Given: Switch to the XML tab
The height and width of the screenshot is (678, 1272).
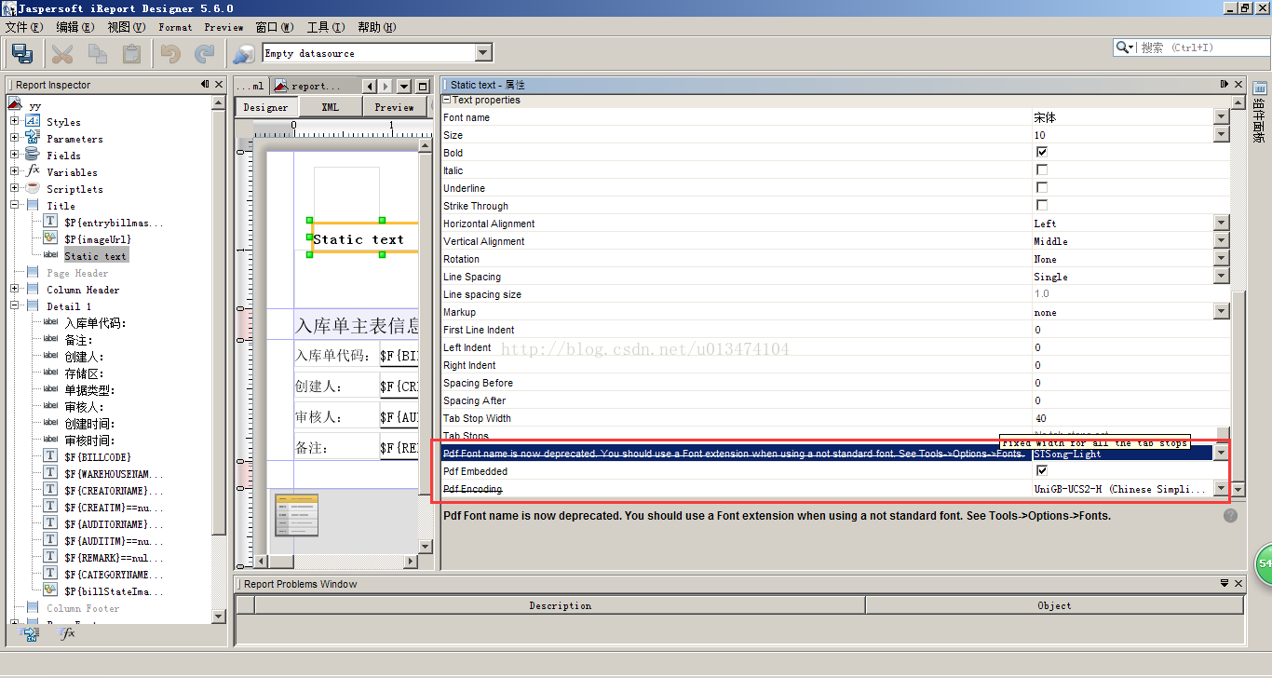Looking at the screenshot, I should [331, 107].
